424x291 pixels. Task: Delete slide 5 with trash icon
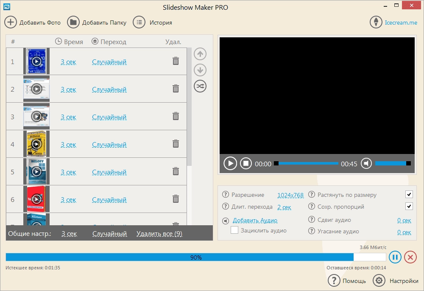click(176, 171)
